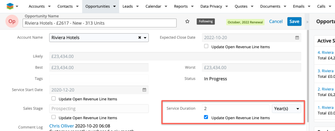Open the Expected Close Date calendar picker
Viewport: 335px width, 131px height.
[x=297, y=38]
